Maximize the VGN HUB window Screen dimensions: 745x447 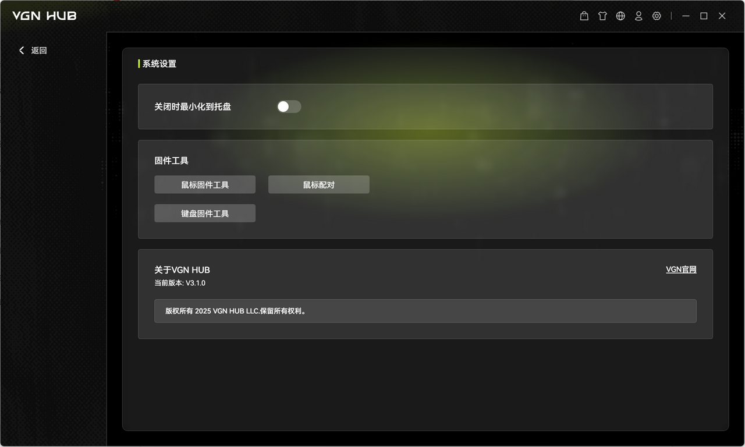704,16
